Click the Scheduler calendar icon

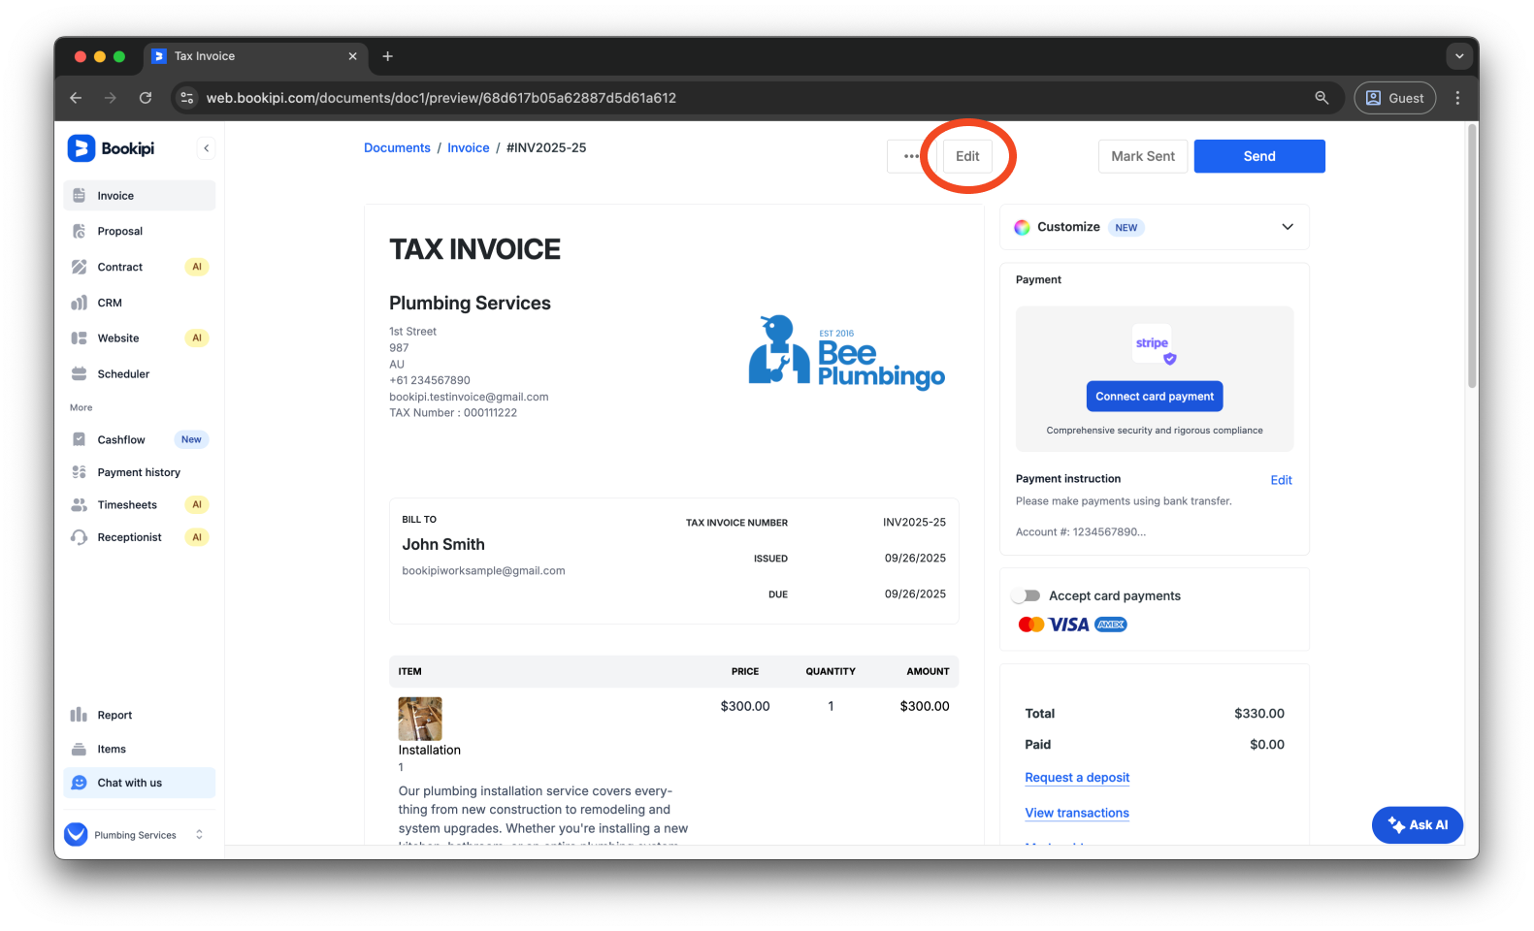(x=80, y=373)
